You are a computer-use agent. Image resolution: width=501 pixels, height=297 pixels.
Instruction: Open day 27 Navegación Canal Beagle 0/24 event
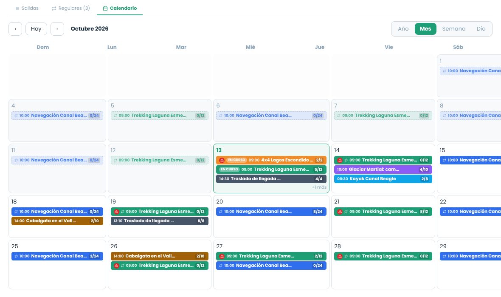click(x=271, y=266)
